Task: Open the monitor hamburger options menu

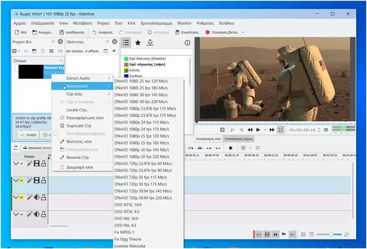Action: (x=326, y=130)
